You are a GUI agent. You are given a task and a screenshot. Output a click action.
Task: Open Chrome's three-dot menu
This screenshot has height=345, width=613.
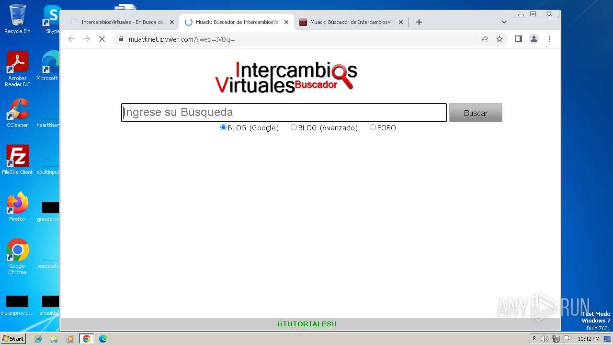[x=549, y=39]
